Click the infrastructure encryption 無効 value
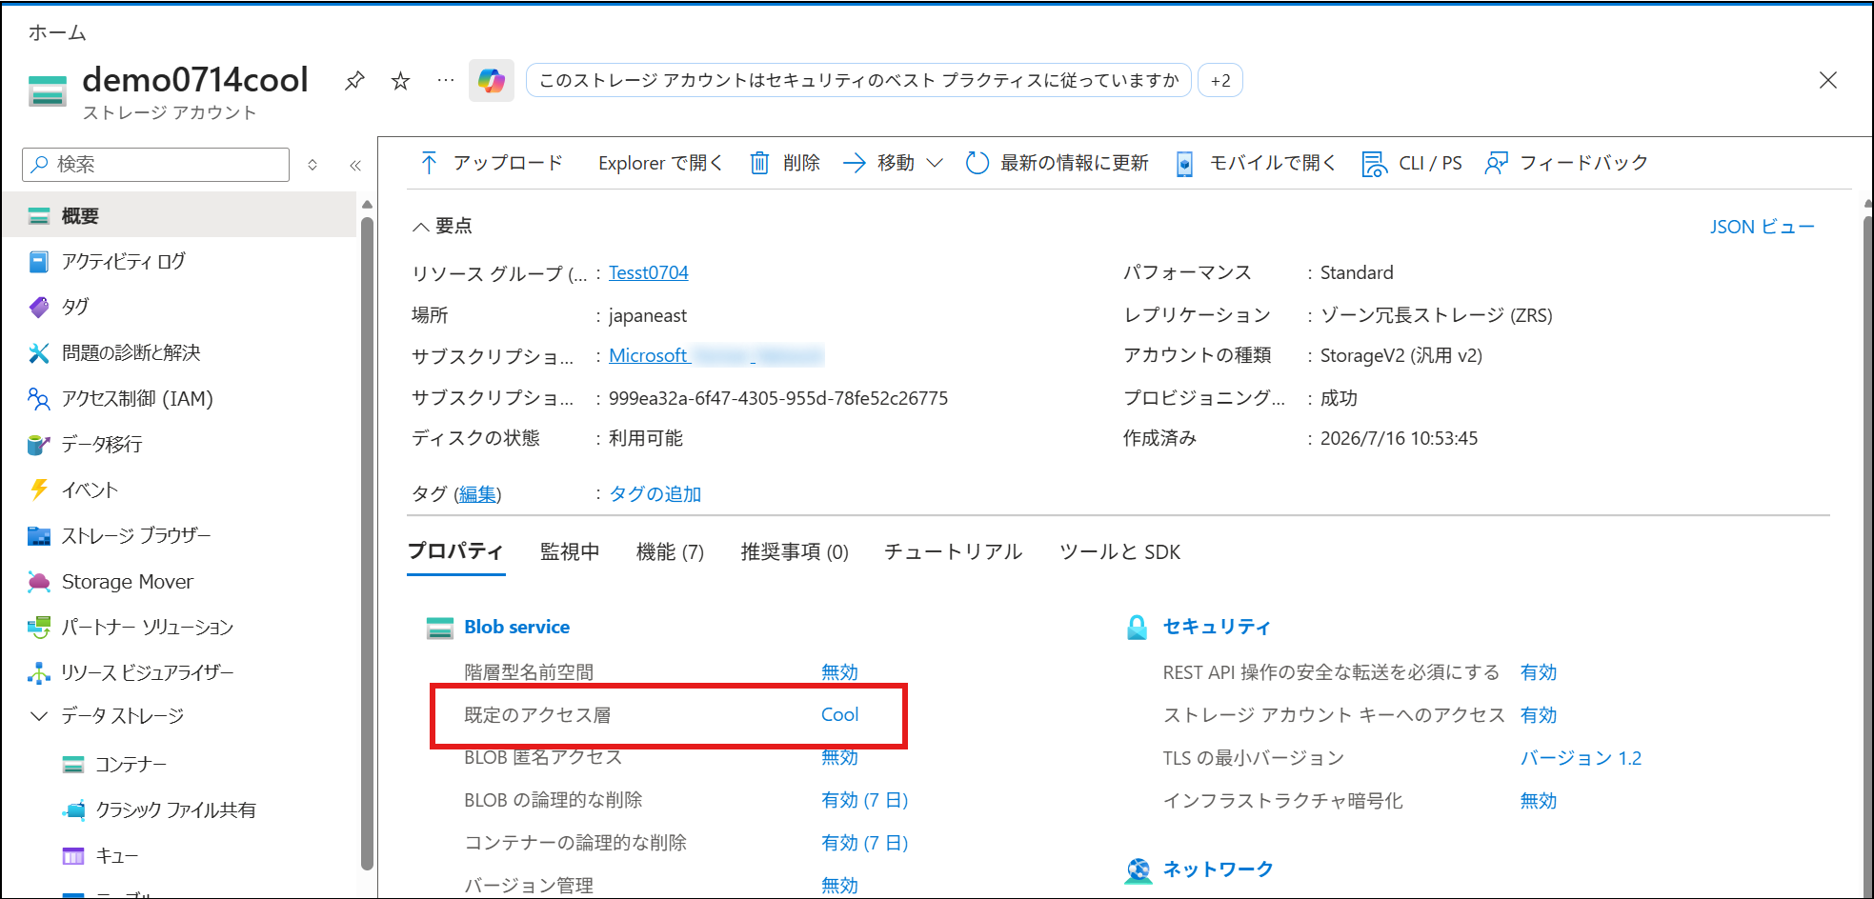The height and width of the screenshot is (899, 1874). (x=1539, y=801)
